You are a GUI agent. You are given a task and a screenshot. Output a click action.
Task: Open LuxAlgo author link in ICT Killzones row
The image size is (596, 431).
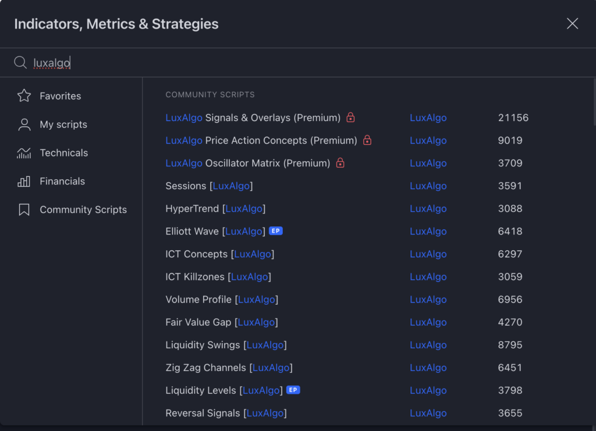pos(428,277)
